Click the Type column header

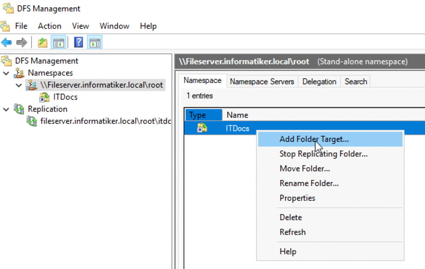click(x=203, y=115)
